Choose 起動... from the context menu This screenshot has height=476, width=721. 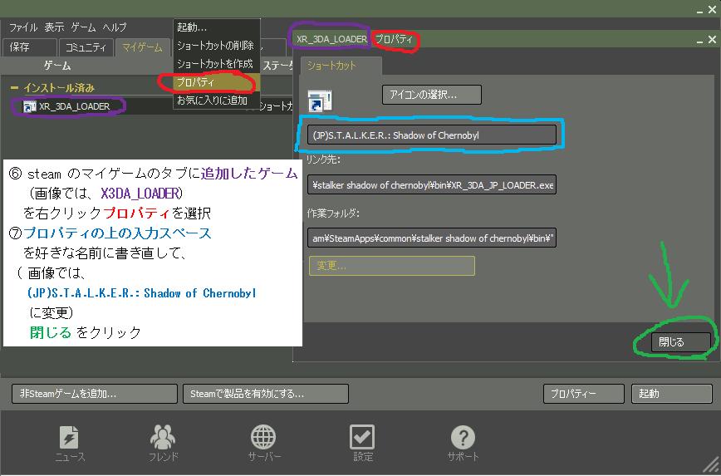point(217,27)
